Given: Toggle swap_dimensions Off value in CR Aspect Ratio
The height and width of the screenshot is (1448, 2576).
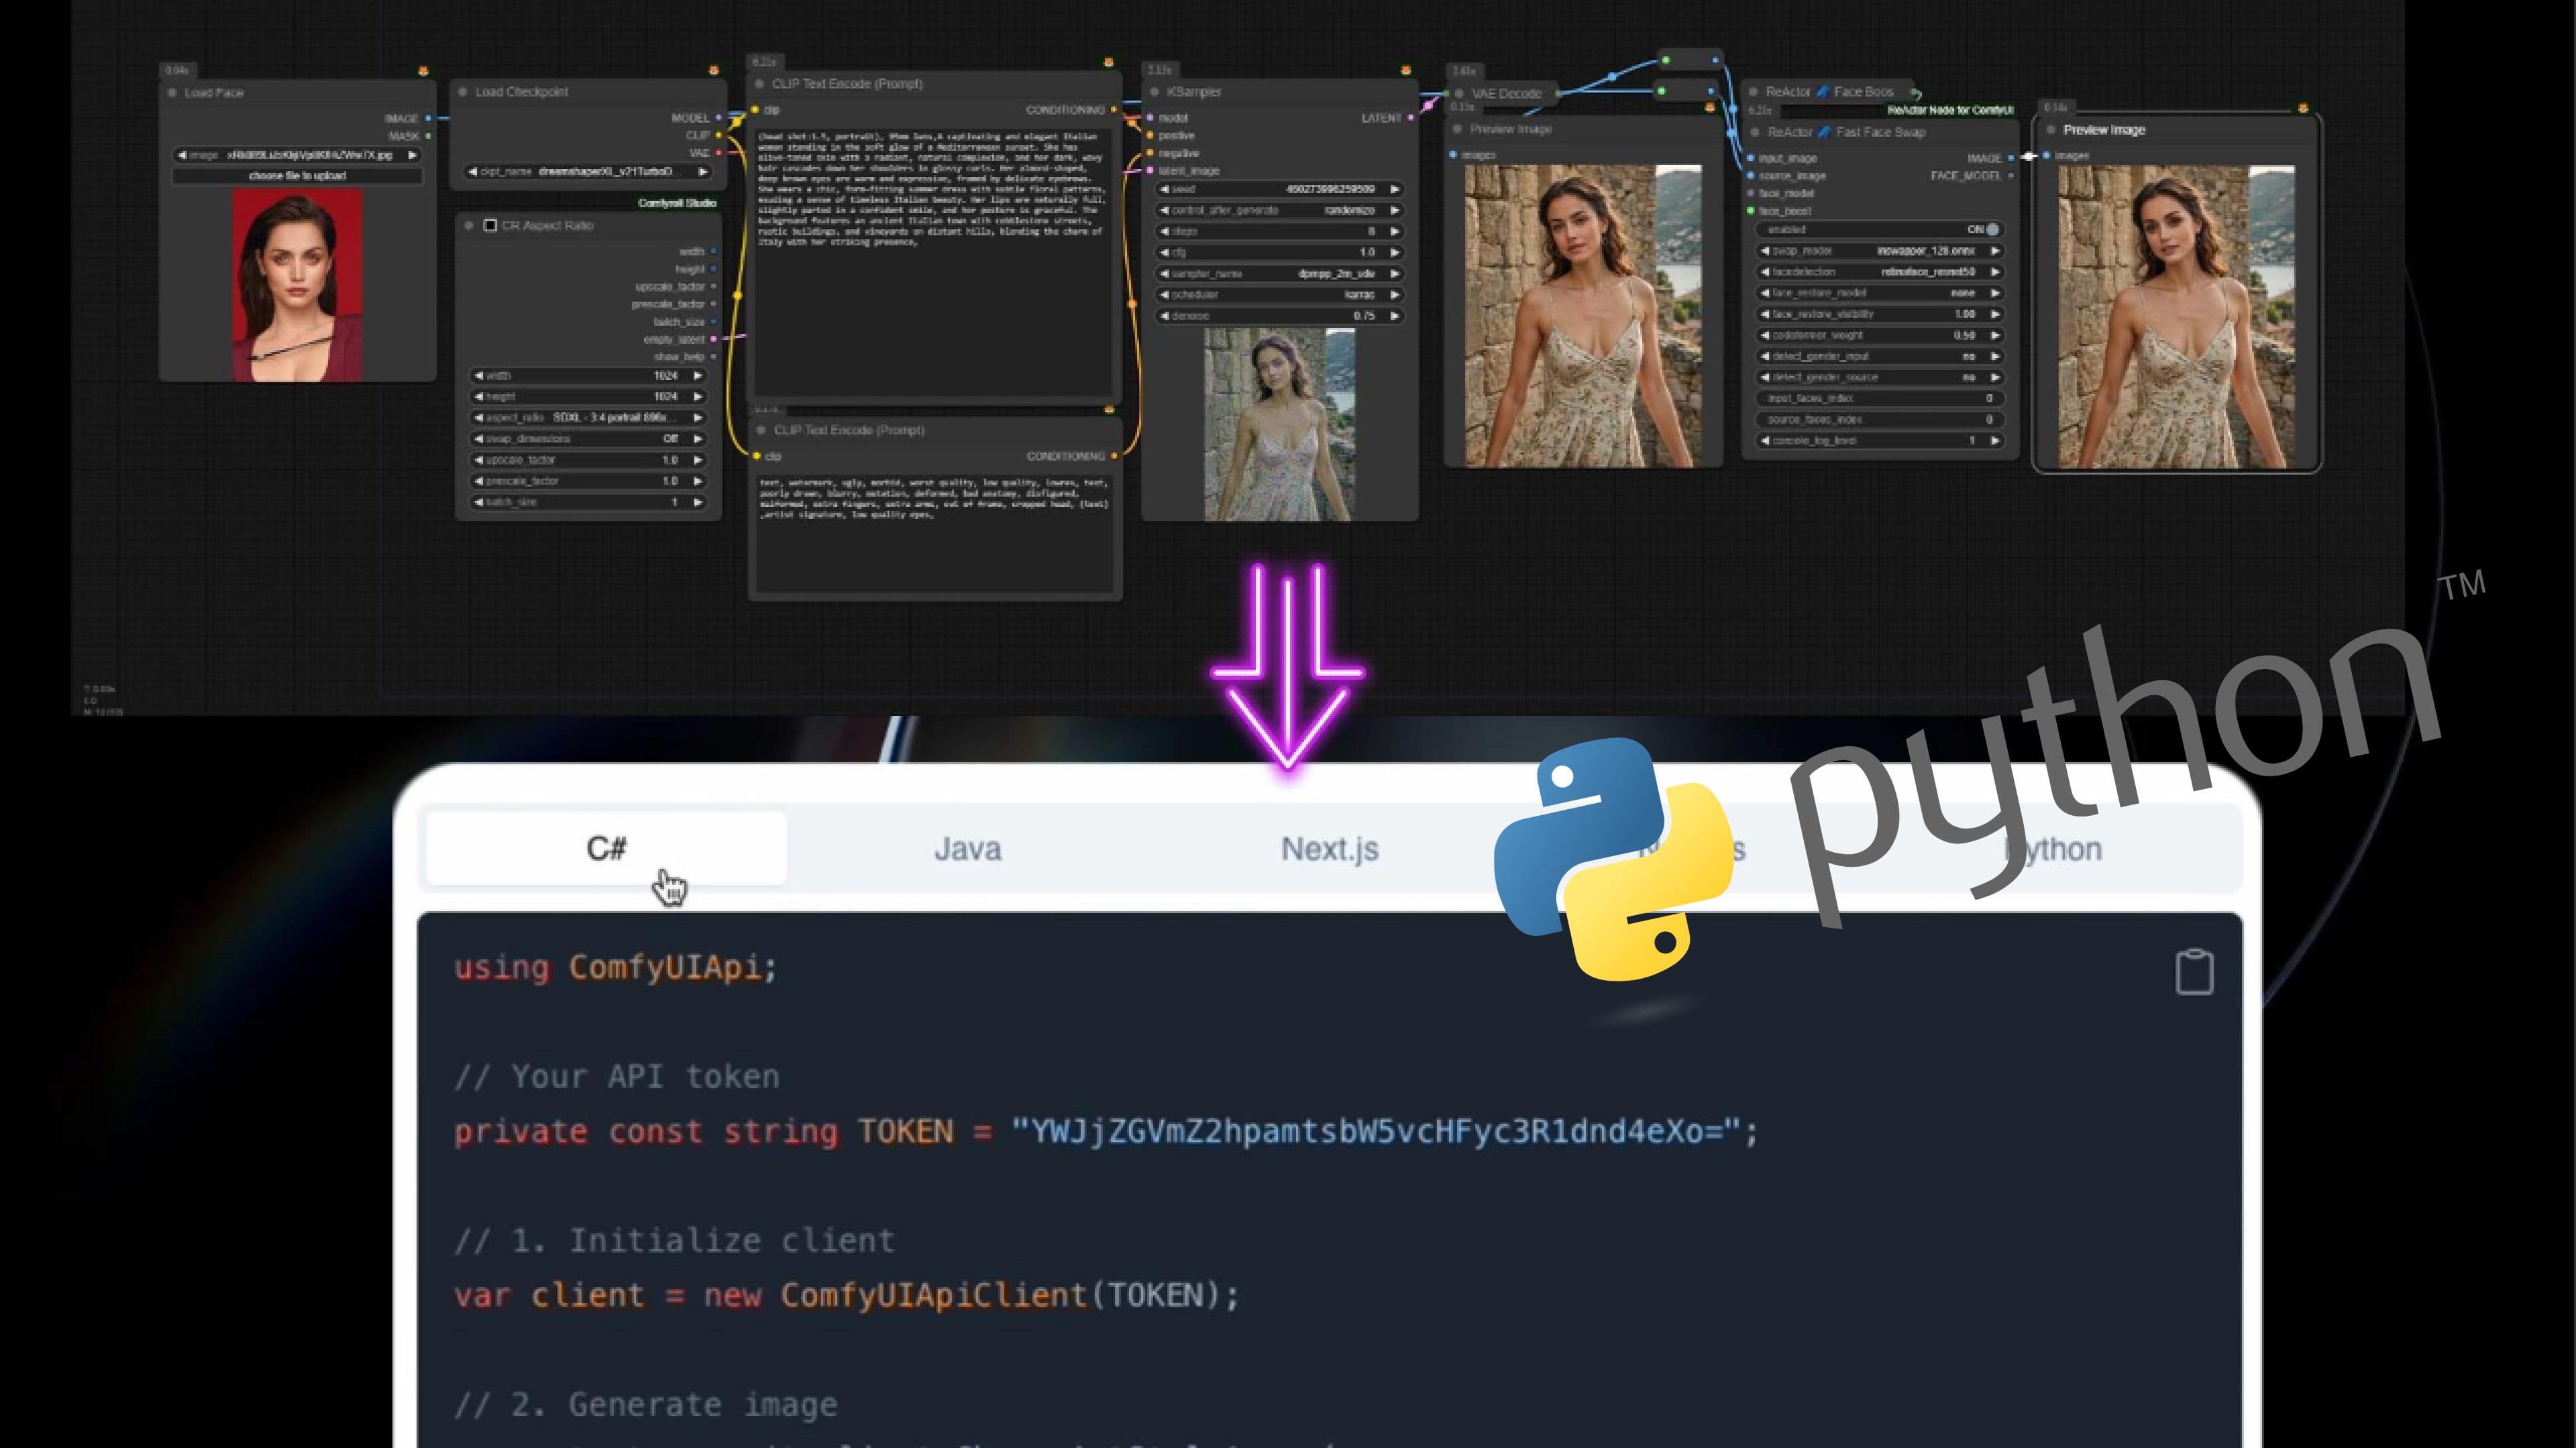Looking at the screenshot, I should click(588, 438).
